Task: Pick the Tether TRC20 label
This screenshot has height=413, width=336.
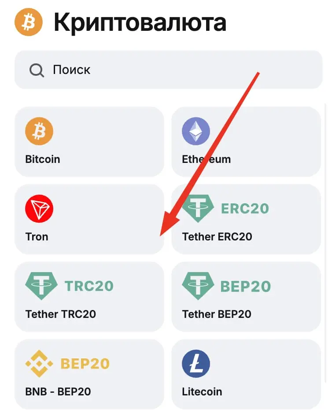Action: (x=61, y=314)
